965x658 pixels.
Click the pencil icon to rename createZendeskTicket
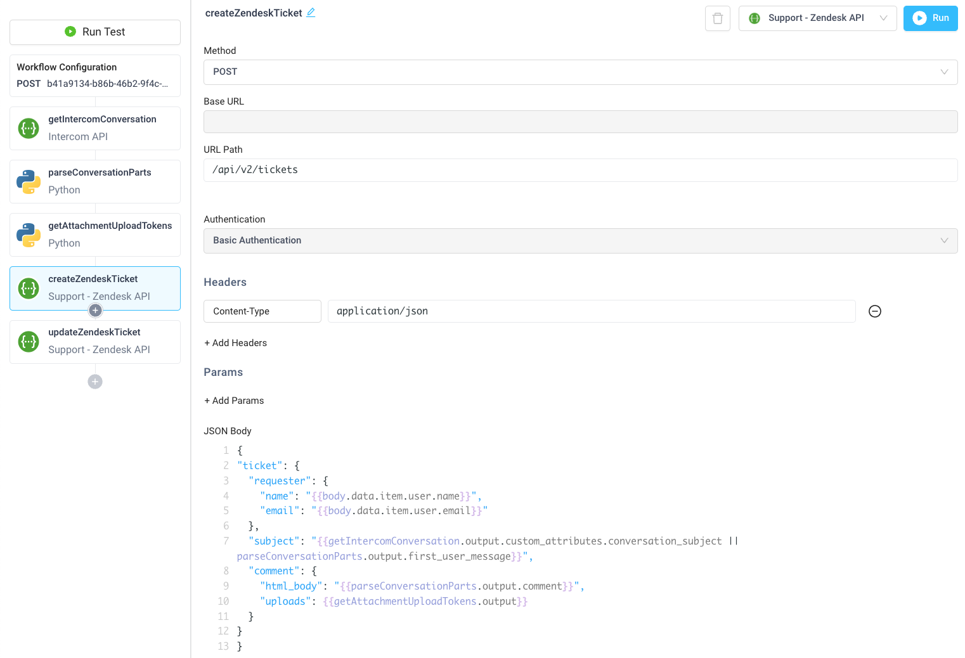[311, 12]
